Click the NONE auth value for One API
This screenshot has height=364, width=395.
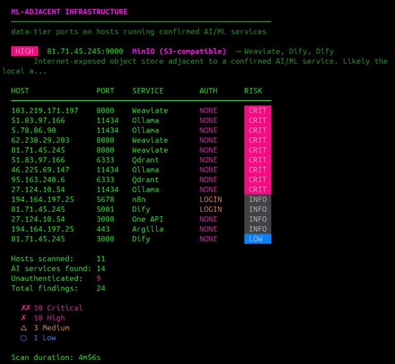pyautogui.click(x=208, y=219)
